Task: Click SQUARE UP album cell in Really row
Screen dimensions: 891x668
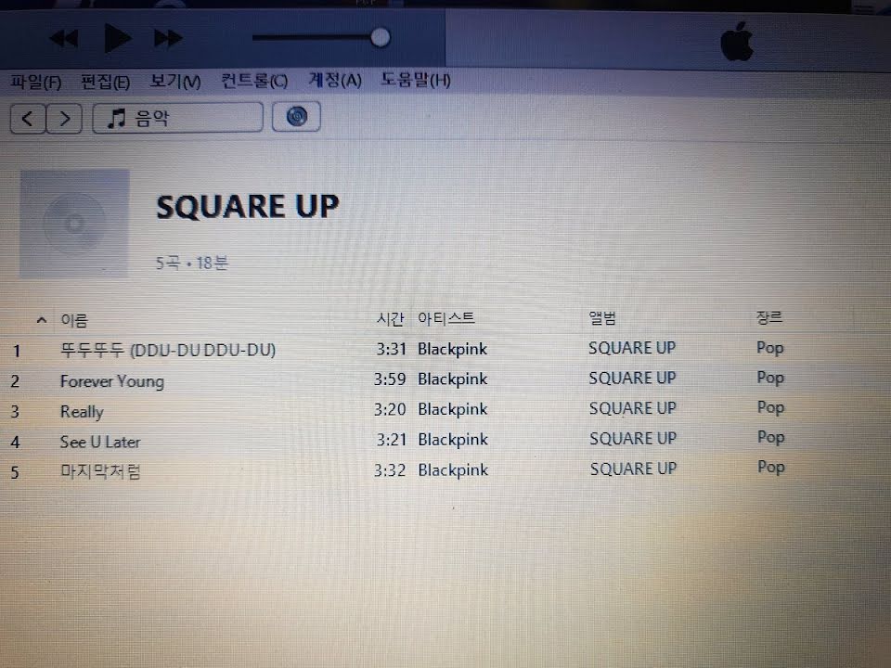Action: (x=632, y=408)
